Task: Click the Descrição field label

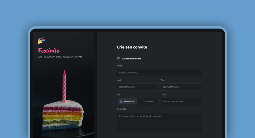Action: pos(122,109)
